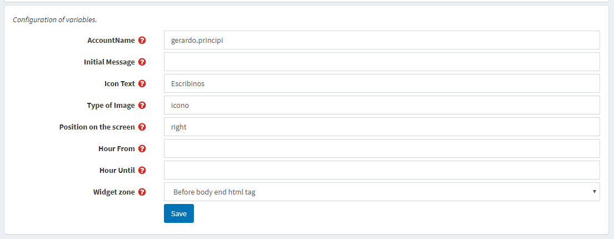Screen dimensions: 614x239
Task: Focus the AccountName field with gerardo.principi
Action: pyautogui.click(x=382, y=41)
